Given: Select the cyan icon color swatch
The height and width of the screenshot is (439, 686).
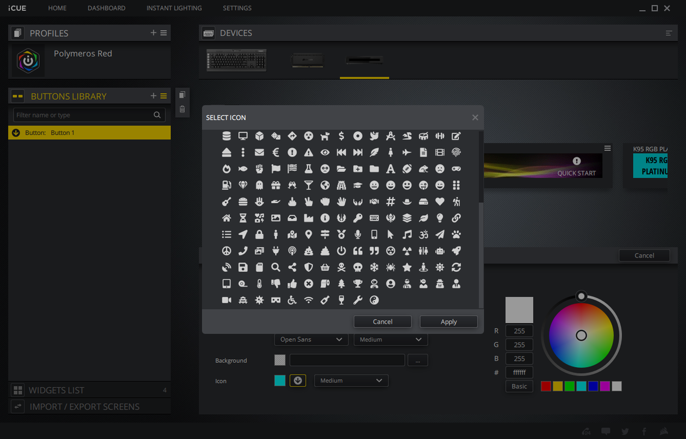Looking at the screenshot, I should 280,380.
